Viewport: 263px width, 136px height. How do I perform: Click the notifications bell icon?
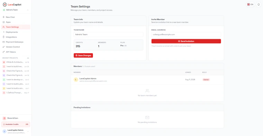pos(259,4)
